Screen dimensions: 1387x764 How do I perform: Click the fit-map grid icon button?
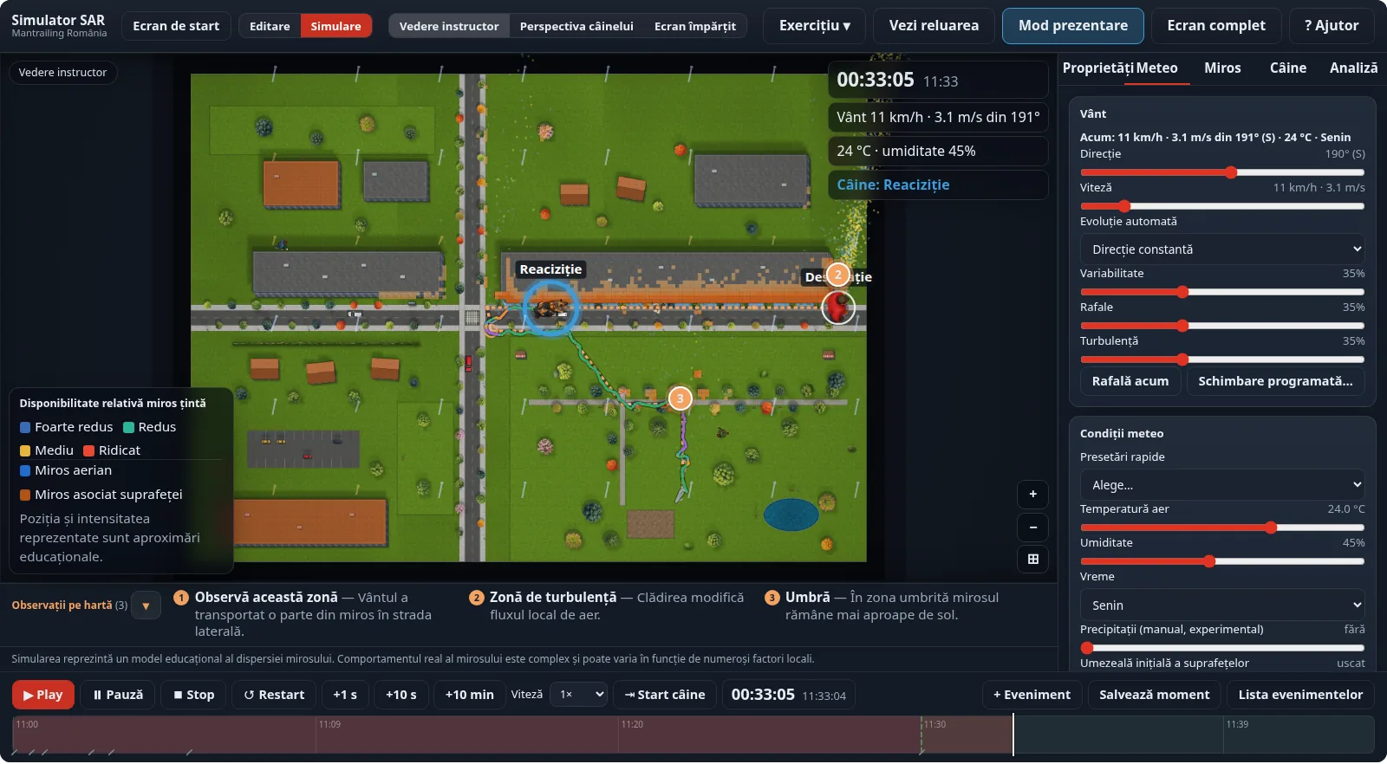pos(1032,560)
